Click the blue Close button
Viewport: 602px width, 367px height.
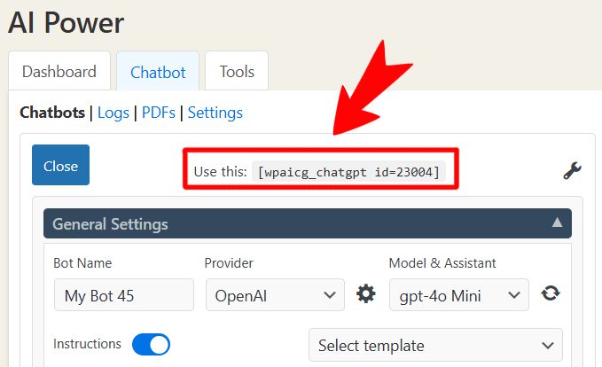(60, 165)
